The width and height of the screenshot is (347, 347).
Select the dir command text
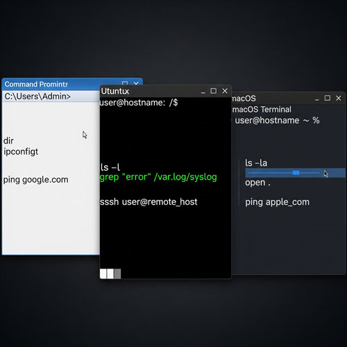coord(8,141)
